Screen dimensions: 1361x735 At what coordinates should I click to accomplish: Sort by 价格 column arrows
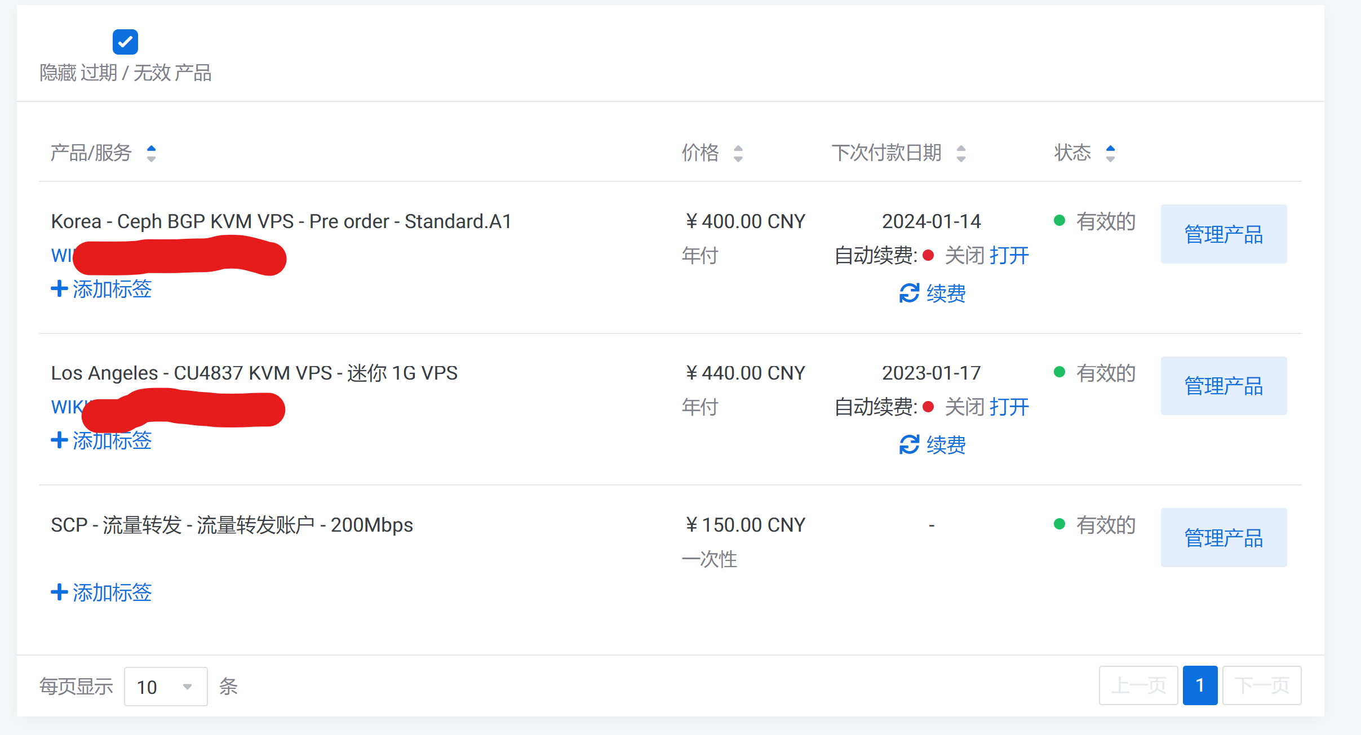point(738,153)
